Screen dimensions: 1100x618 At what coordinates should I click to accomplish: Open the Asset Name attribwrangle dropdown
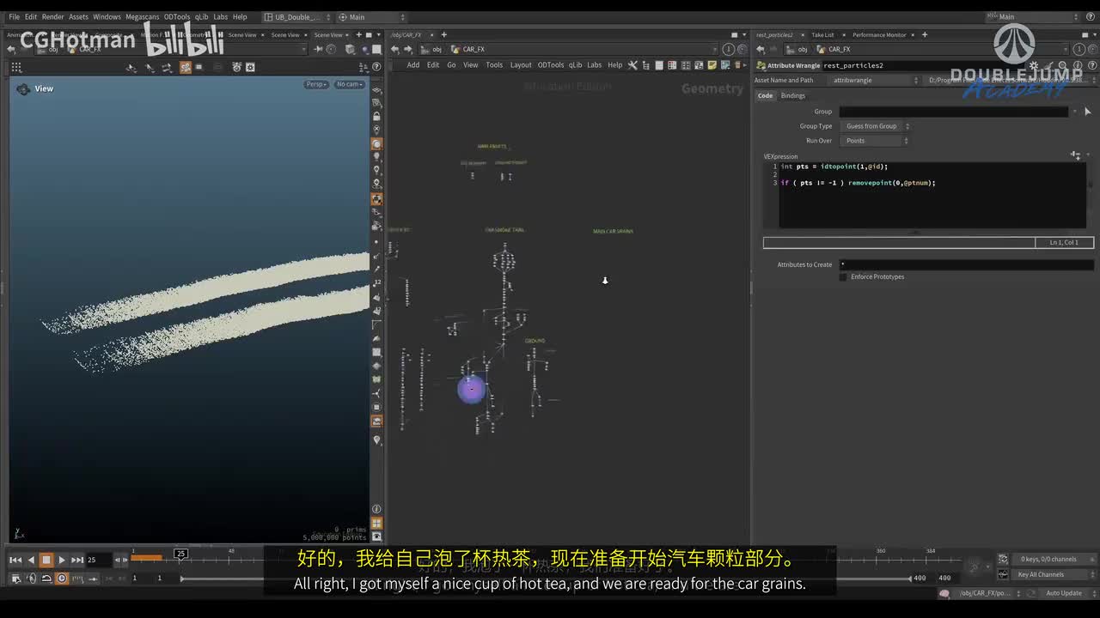pyautogui.click(x=875, y=80)
